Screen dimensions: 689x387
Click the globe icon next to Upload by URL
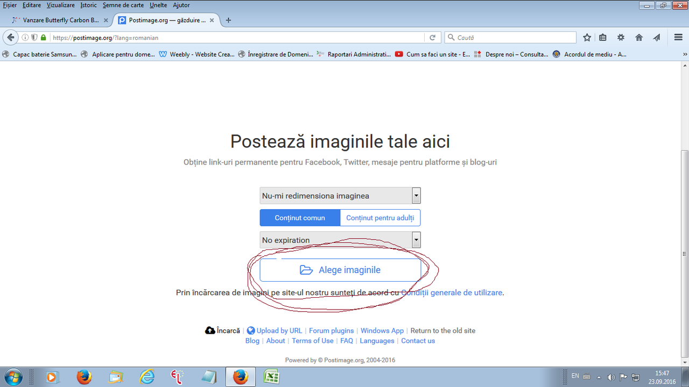pyautogui.click(x=251, y=331)
